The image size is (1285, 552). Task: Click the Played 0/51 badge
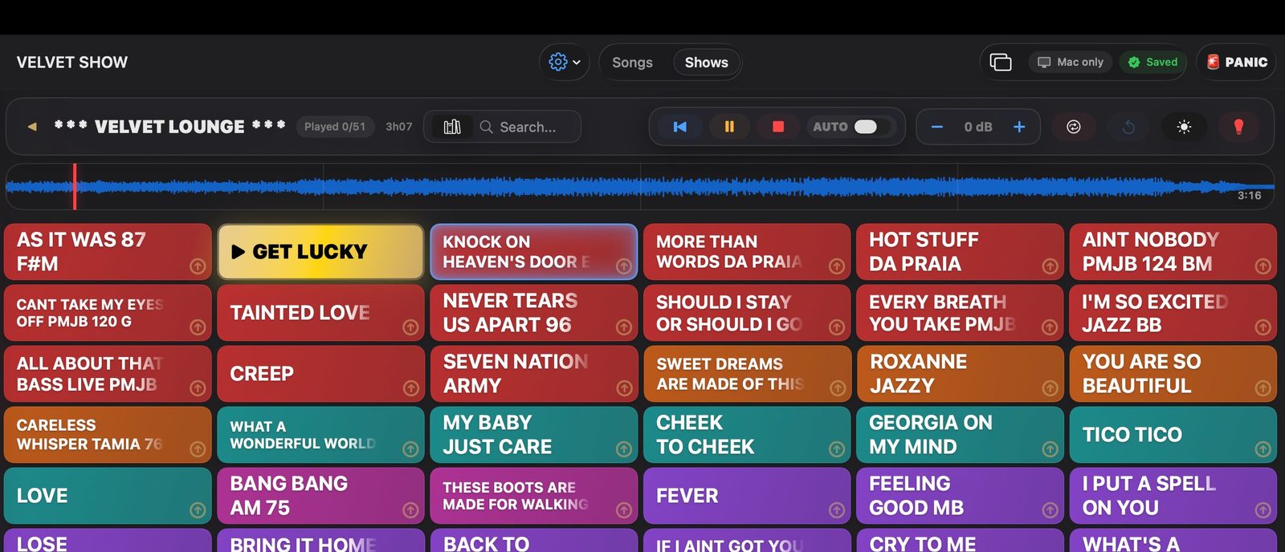click(x=335, y=127)
